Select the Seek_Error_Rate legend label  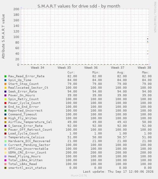point(23,92)
